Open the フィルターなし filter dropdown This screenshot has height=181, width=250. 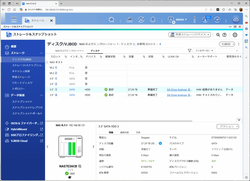click(x=204, y=50)
